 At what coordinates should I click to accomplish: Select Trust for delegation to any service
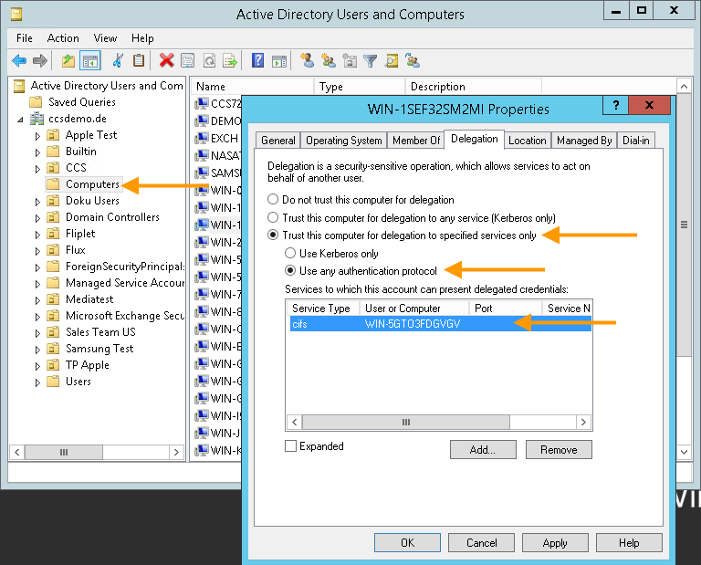[273, 217]
